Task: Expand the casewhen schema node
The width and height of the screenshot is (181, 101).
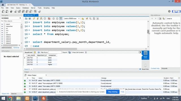Action: pos(2,26)
